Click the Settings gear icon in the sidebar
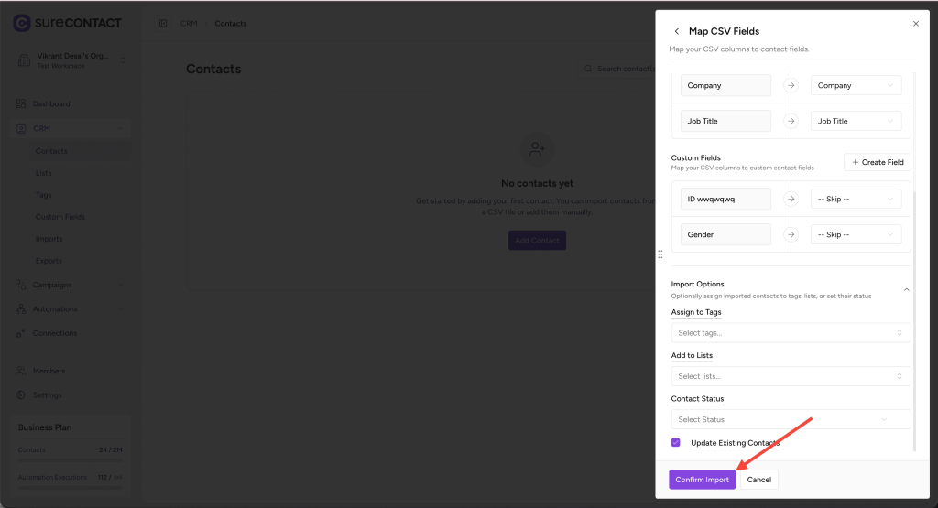Viewport: 938px width, 508px height. pos(21,395)
